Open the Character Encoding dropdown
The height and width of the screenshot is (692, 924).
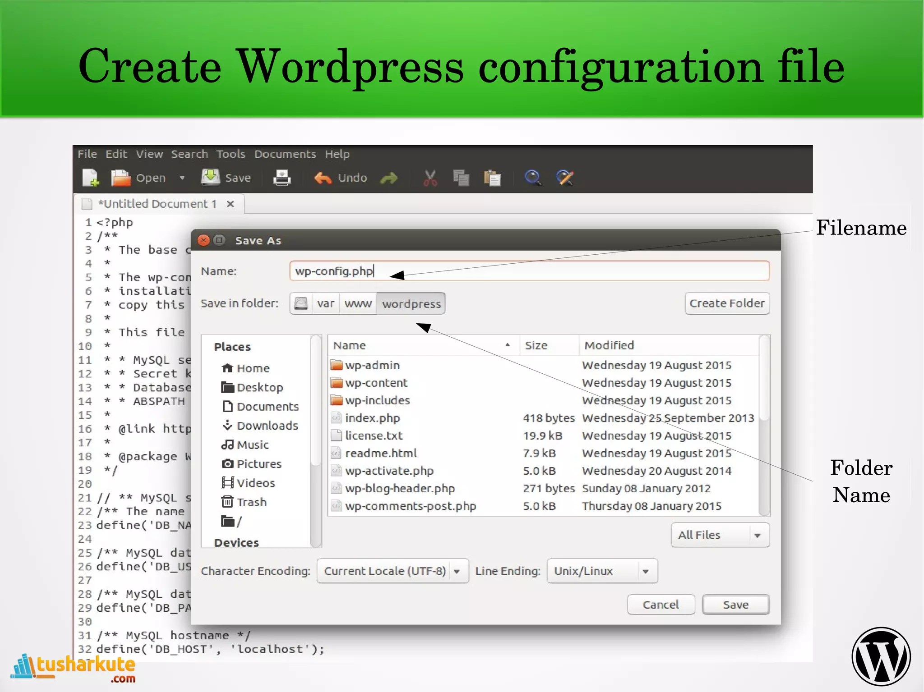click(x=393, y=571)
